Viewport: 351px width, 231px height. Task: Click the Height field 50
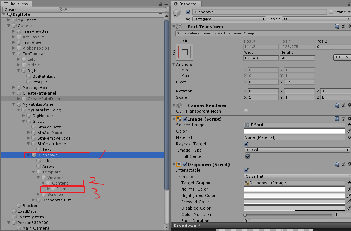coord(297,58)
